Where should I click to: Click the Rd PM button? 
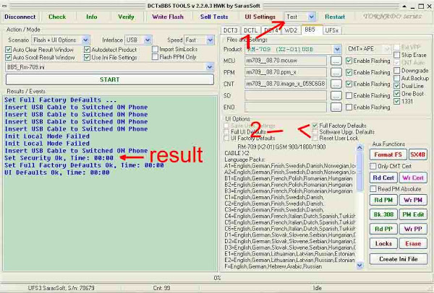point(383,200)
